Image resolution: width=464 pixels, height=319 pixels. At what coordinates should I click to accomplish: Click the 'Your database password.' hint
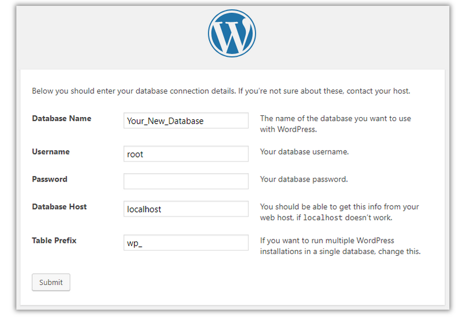tap(304, 179)
